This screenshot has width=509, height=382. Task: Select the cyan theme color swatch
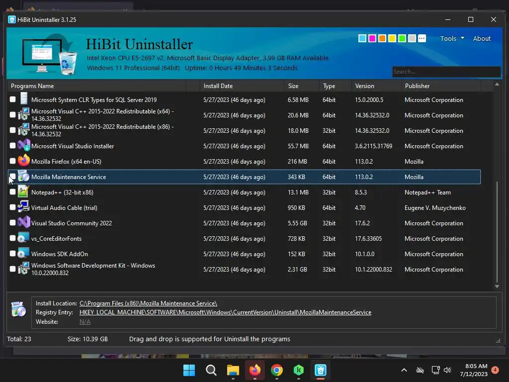point(362,38)
